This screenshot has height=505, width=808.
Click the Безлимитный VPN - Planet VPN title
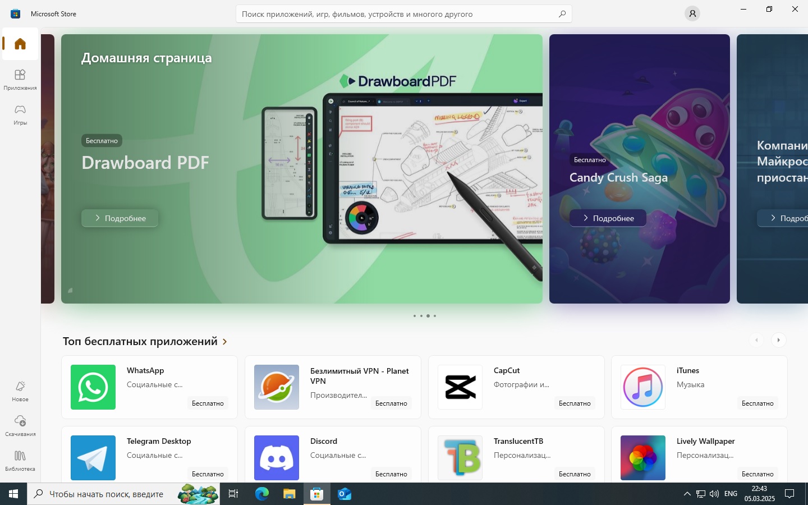[360, 376]
